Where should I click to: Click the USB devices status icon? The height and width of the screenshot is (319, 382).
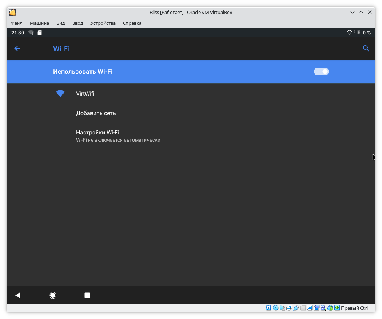coord(296,308)
